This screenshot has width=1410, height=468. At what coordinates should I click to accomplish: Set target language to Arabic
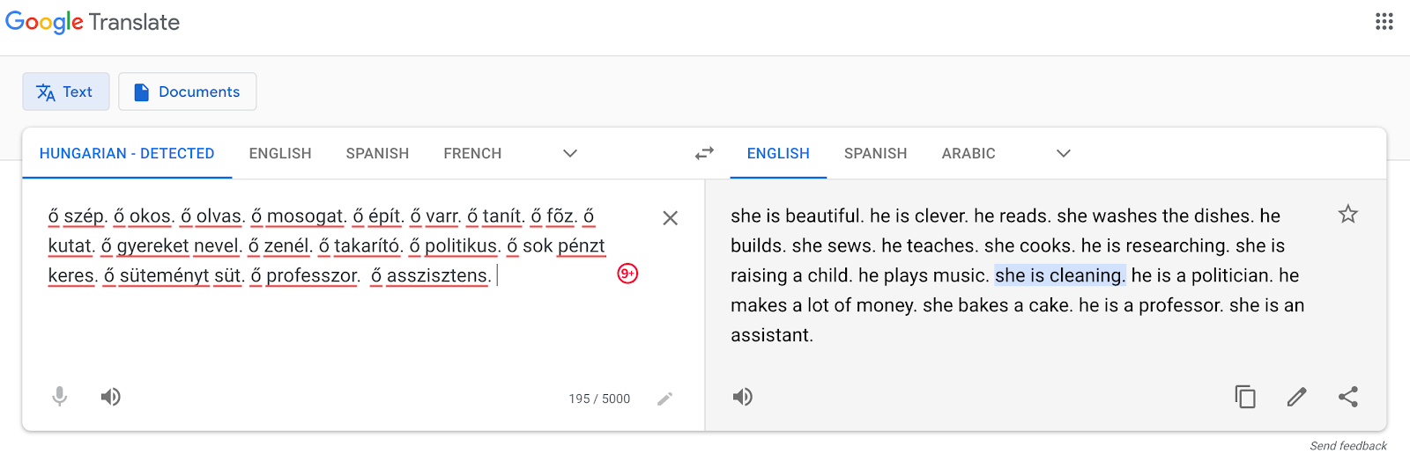[x=968, y=153]
